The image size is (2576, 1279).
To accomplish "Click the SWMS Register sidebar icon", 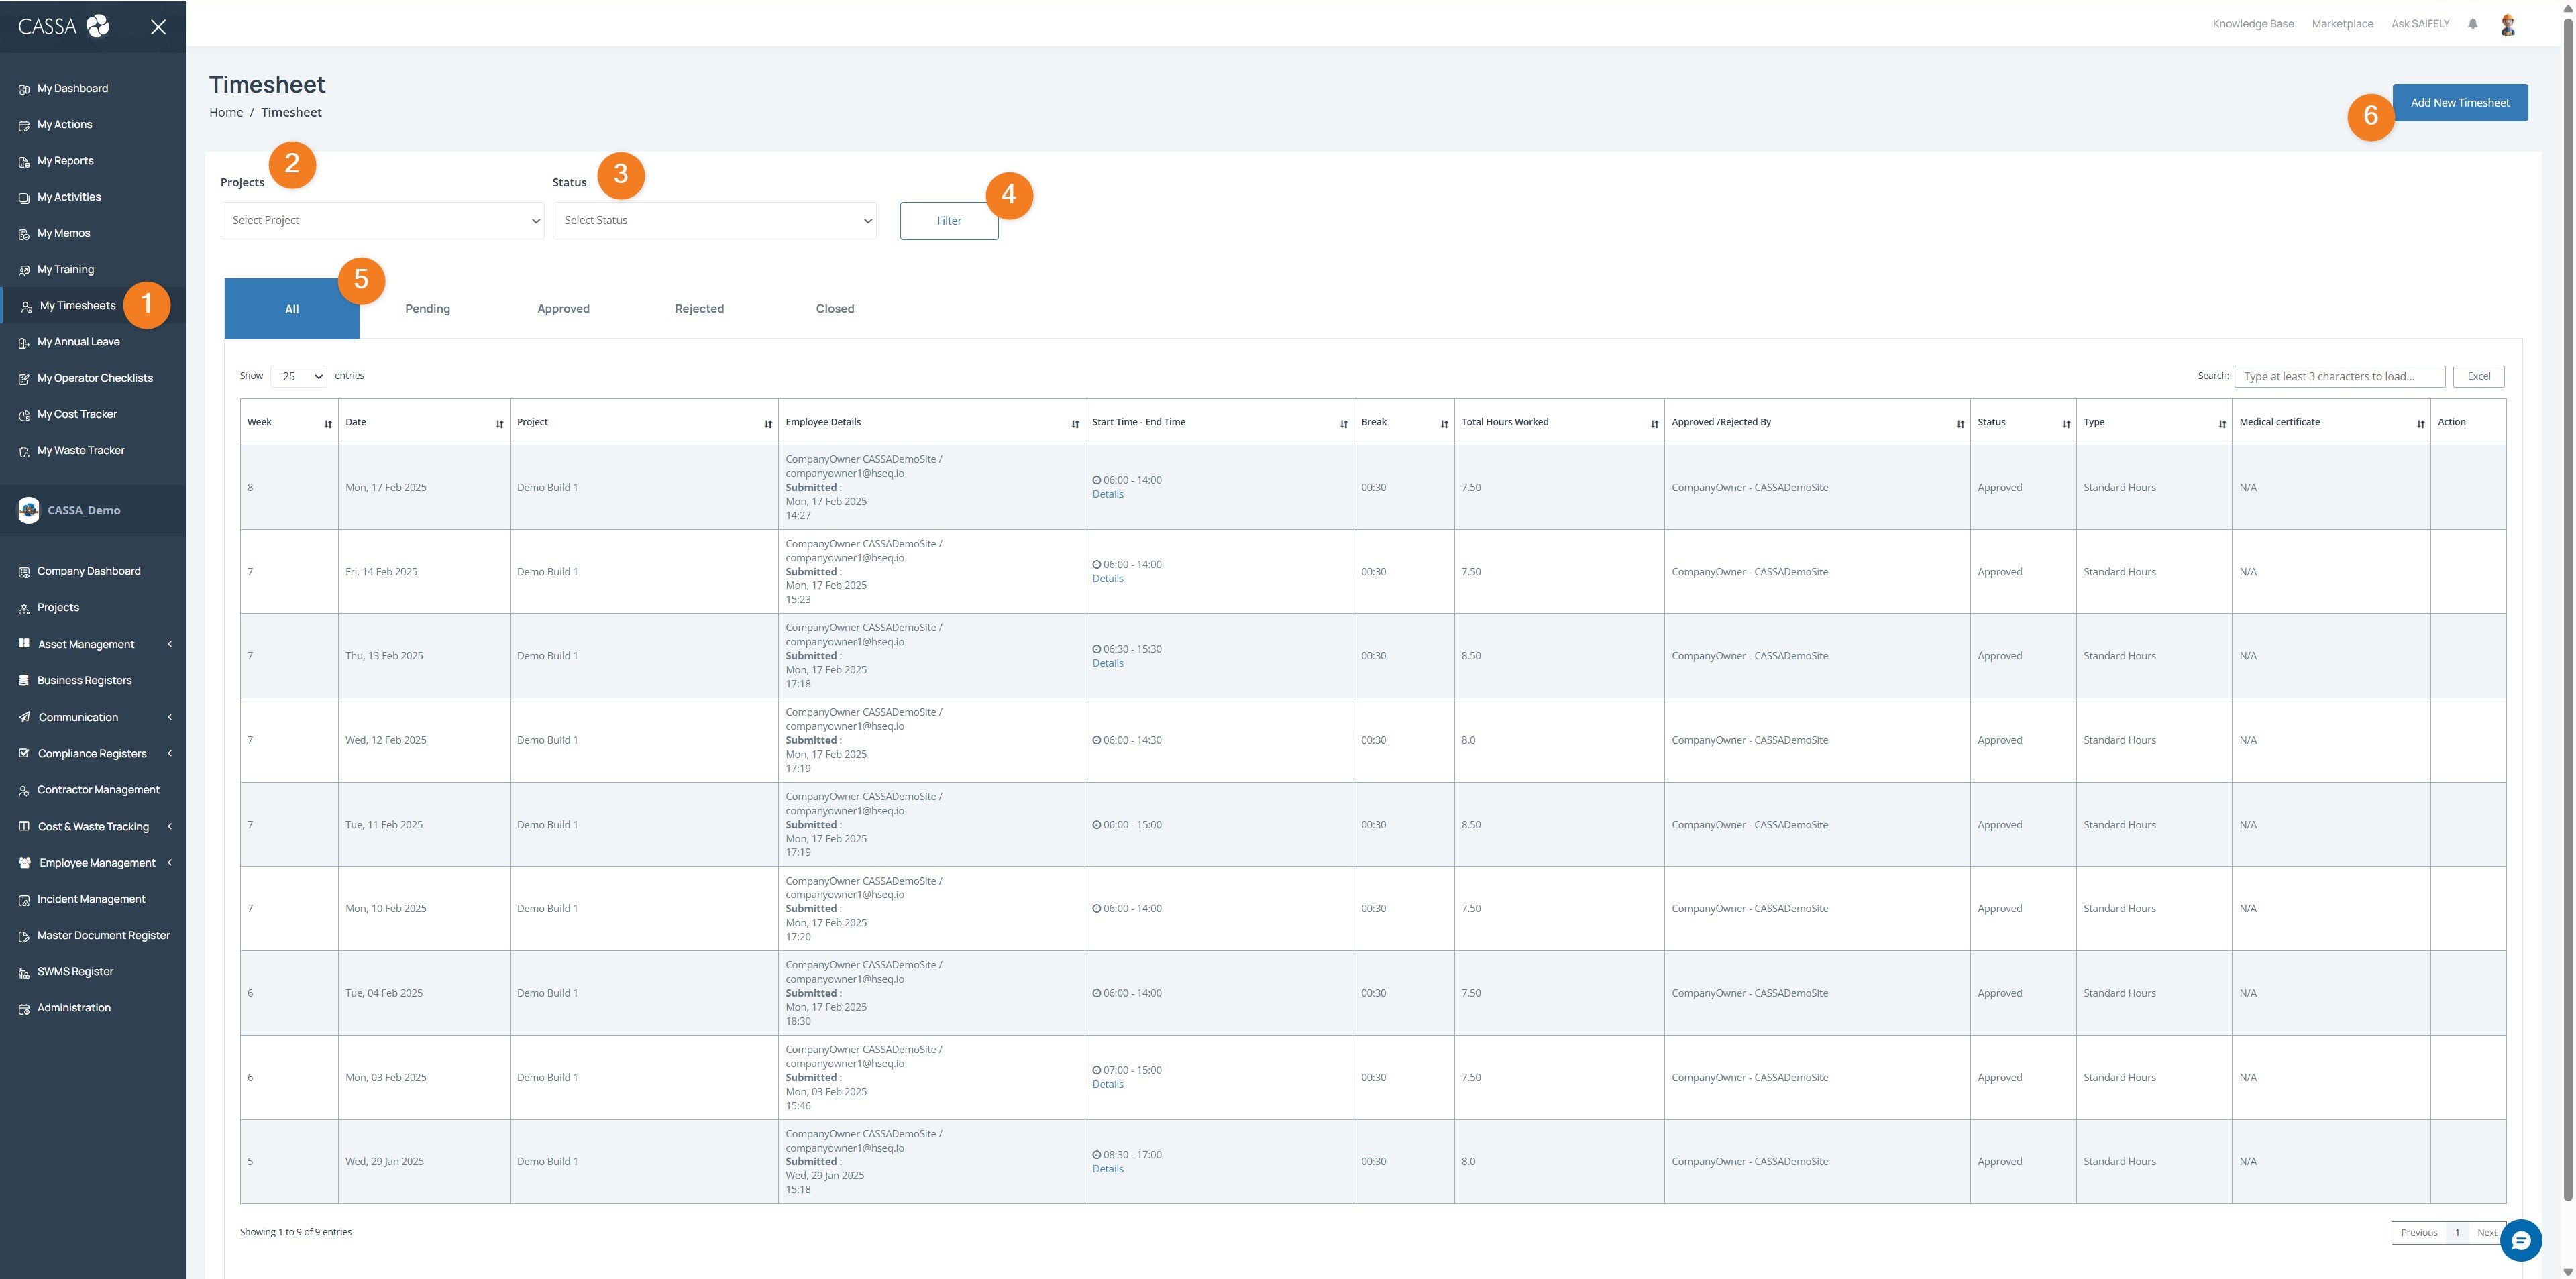I will [x=24, y=973].
